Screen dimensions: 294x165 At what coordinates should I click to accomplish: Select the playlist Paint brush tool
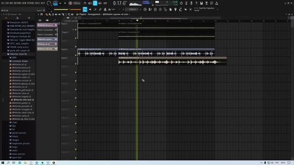click(x=50, y=14)
